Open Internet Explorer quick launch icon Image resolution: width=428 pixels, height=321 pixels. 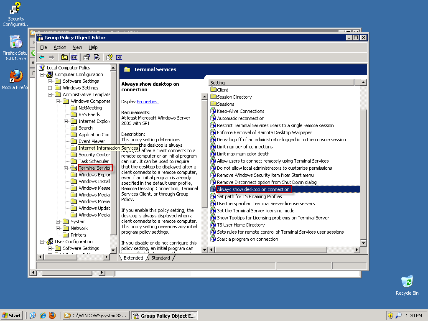43,316
